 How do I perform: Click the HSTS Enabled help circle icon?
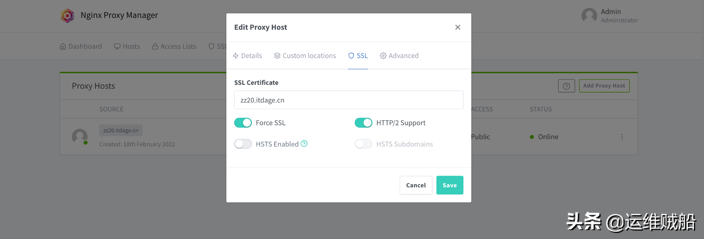coord(304,144)
